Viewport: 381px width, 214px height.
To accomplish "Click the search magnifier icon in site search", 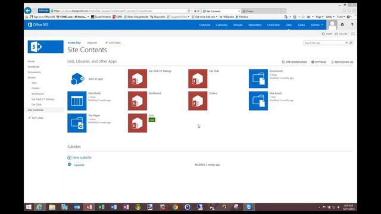I will pyautogui.click(x=351, y=43).
